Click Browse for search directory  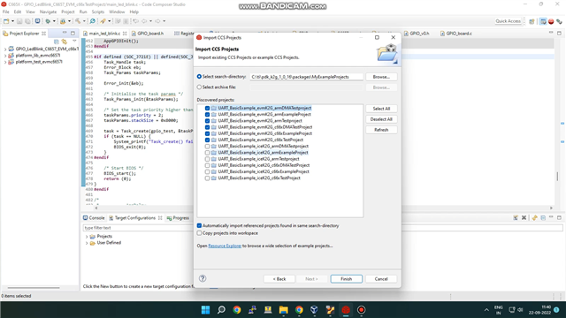tap(381, 77)
